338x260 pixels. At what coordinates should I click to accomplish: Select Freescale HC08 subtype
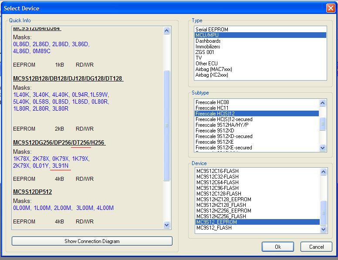[212, 102]
